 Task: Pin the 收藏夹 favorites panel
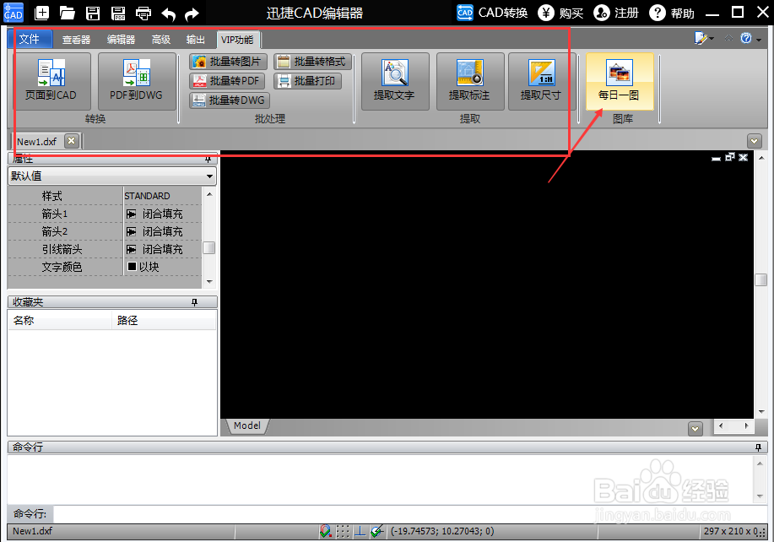pyautogui.click(x=194, y=302)
